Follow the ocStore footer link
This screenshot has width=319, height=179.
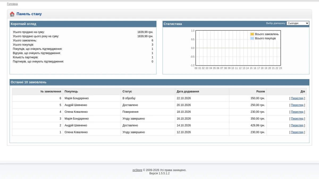pos(137,170)
